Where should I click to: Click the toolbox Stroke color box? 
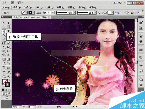coord(8,85)
